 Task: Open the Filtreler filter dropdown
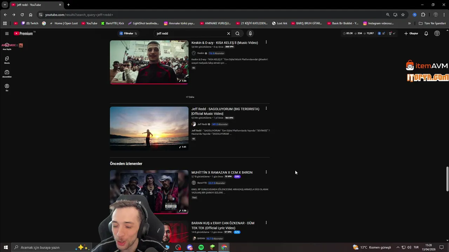point(128,34)
